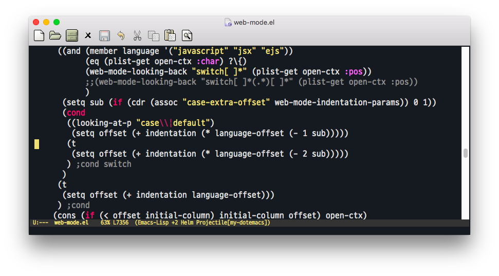Open a file with the folder icon
Viewport: 499px width, 276px height.
[x=55, y=35]
